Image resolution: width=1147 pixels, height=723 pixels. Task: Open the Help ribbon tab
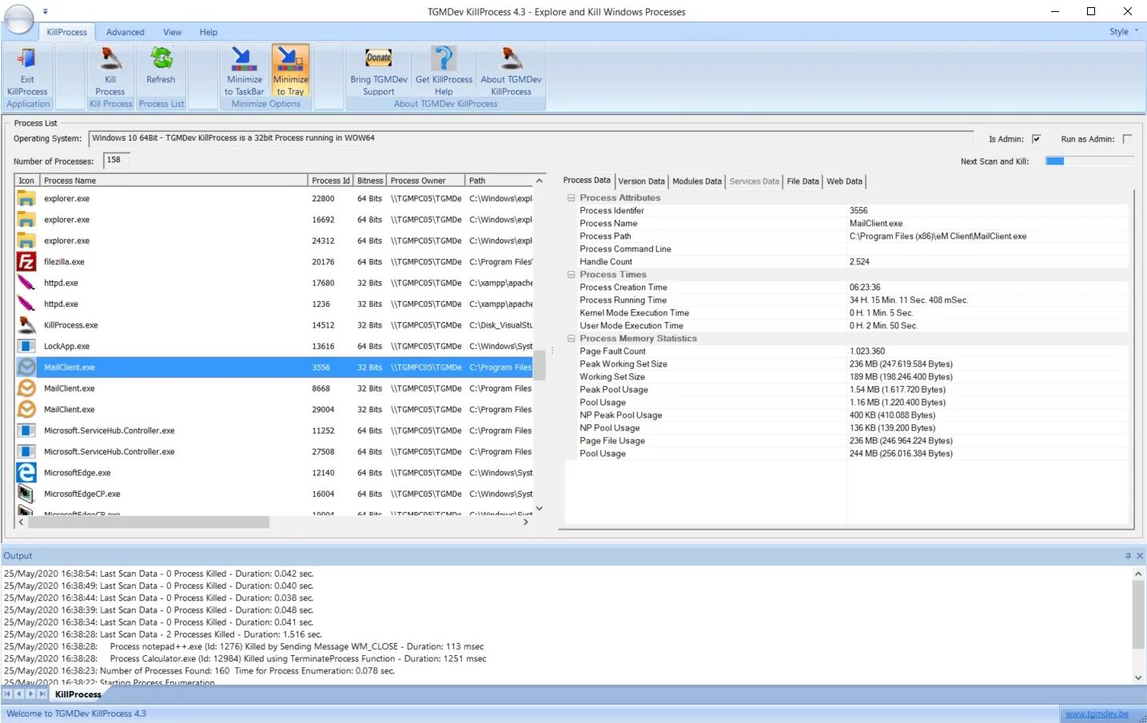(209, 32)
